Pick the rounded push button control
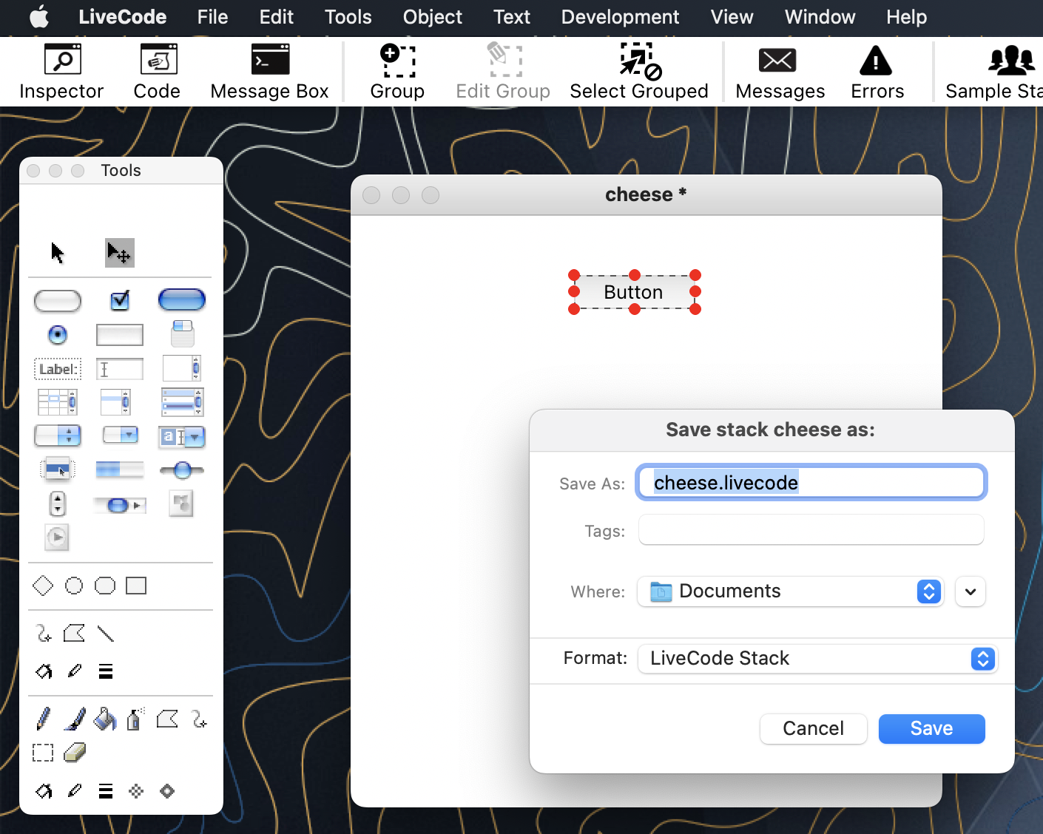1043x834 pixels. coord(58,301)
